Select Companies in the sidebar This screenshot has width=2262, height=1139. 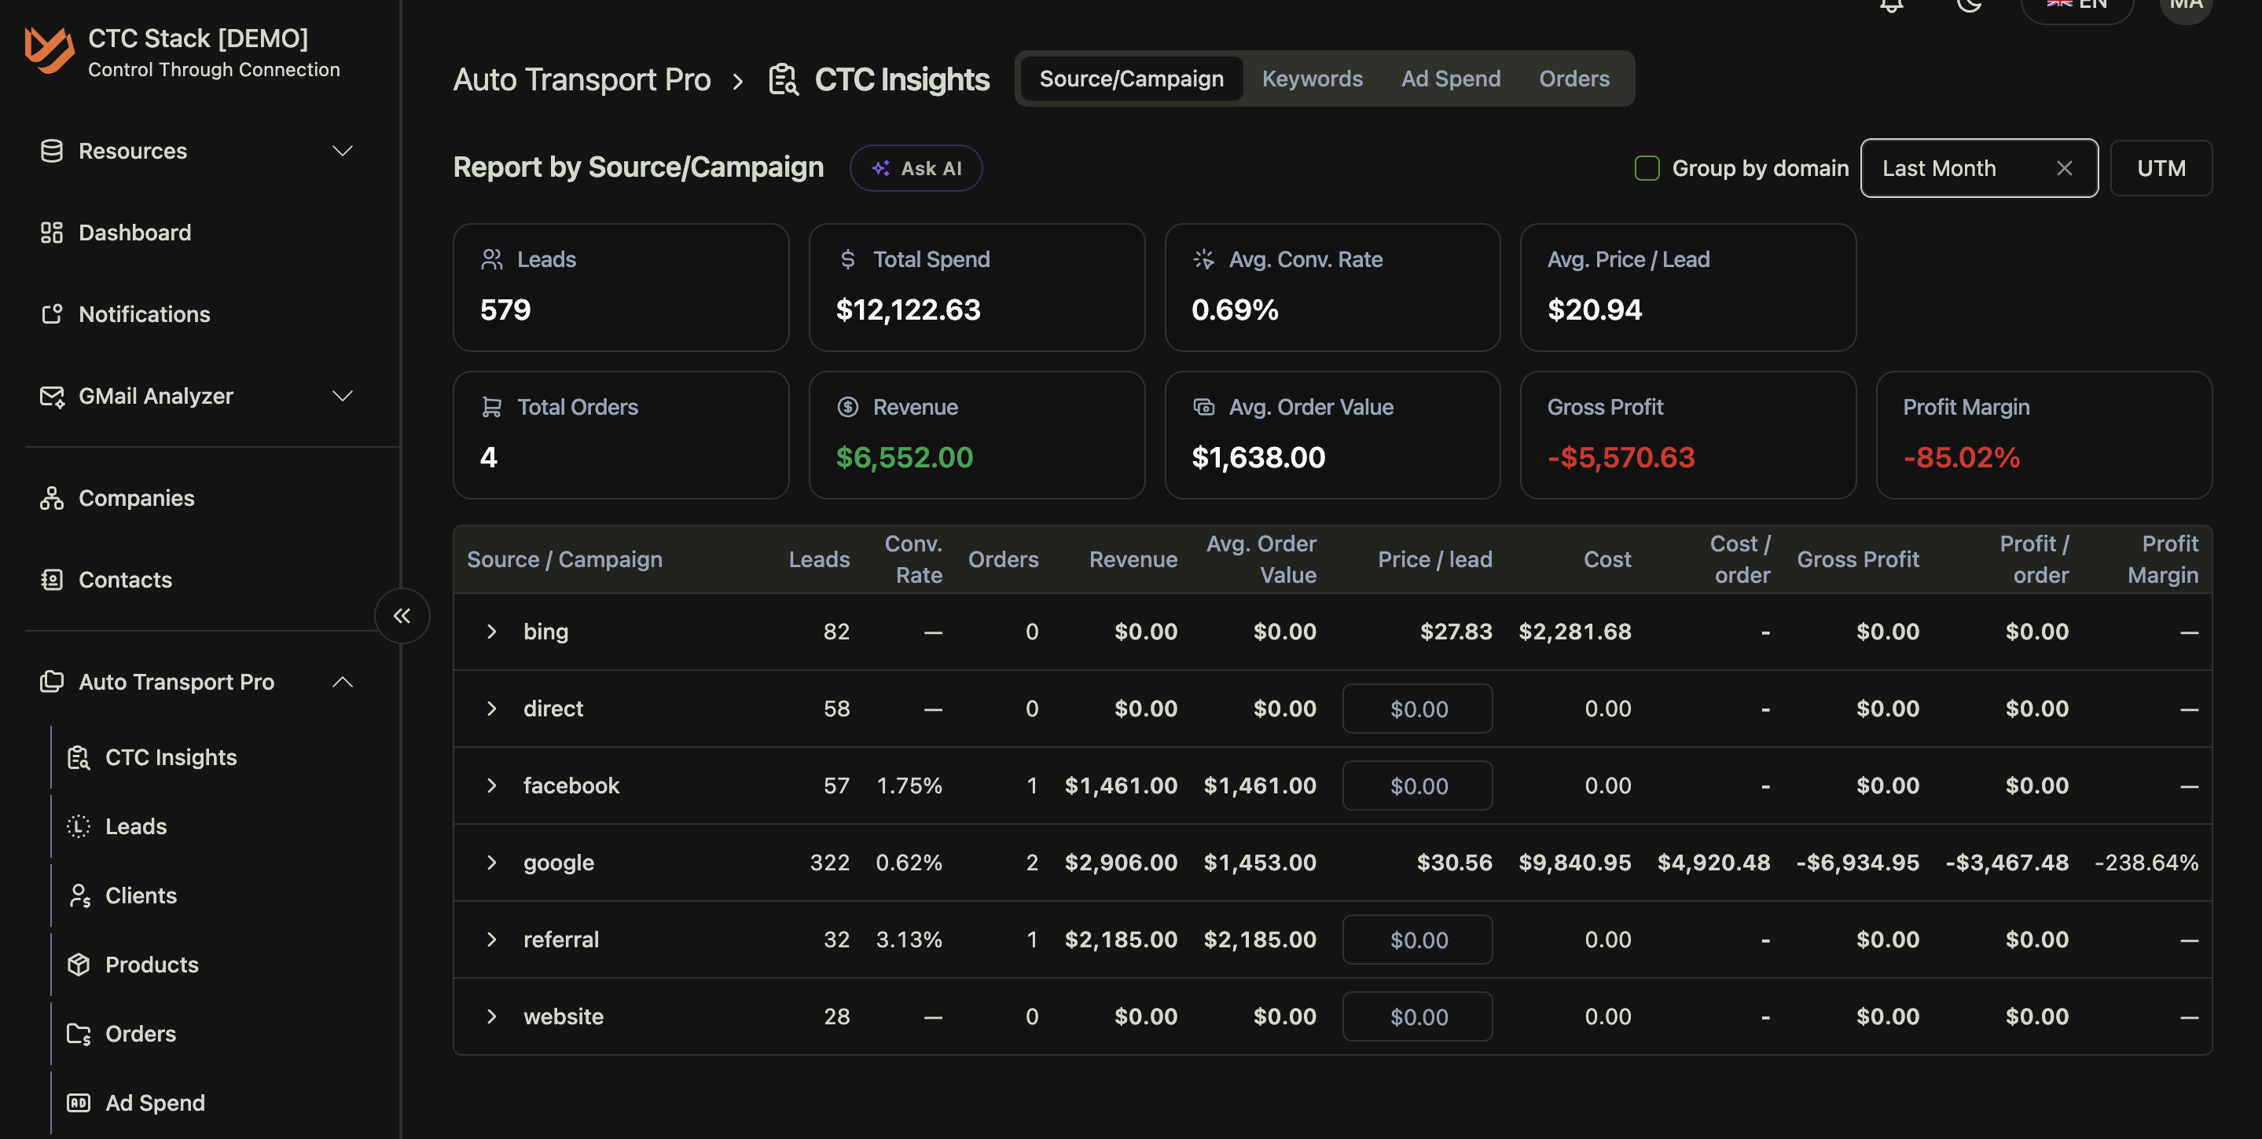pos(136,497)
